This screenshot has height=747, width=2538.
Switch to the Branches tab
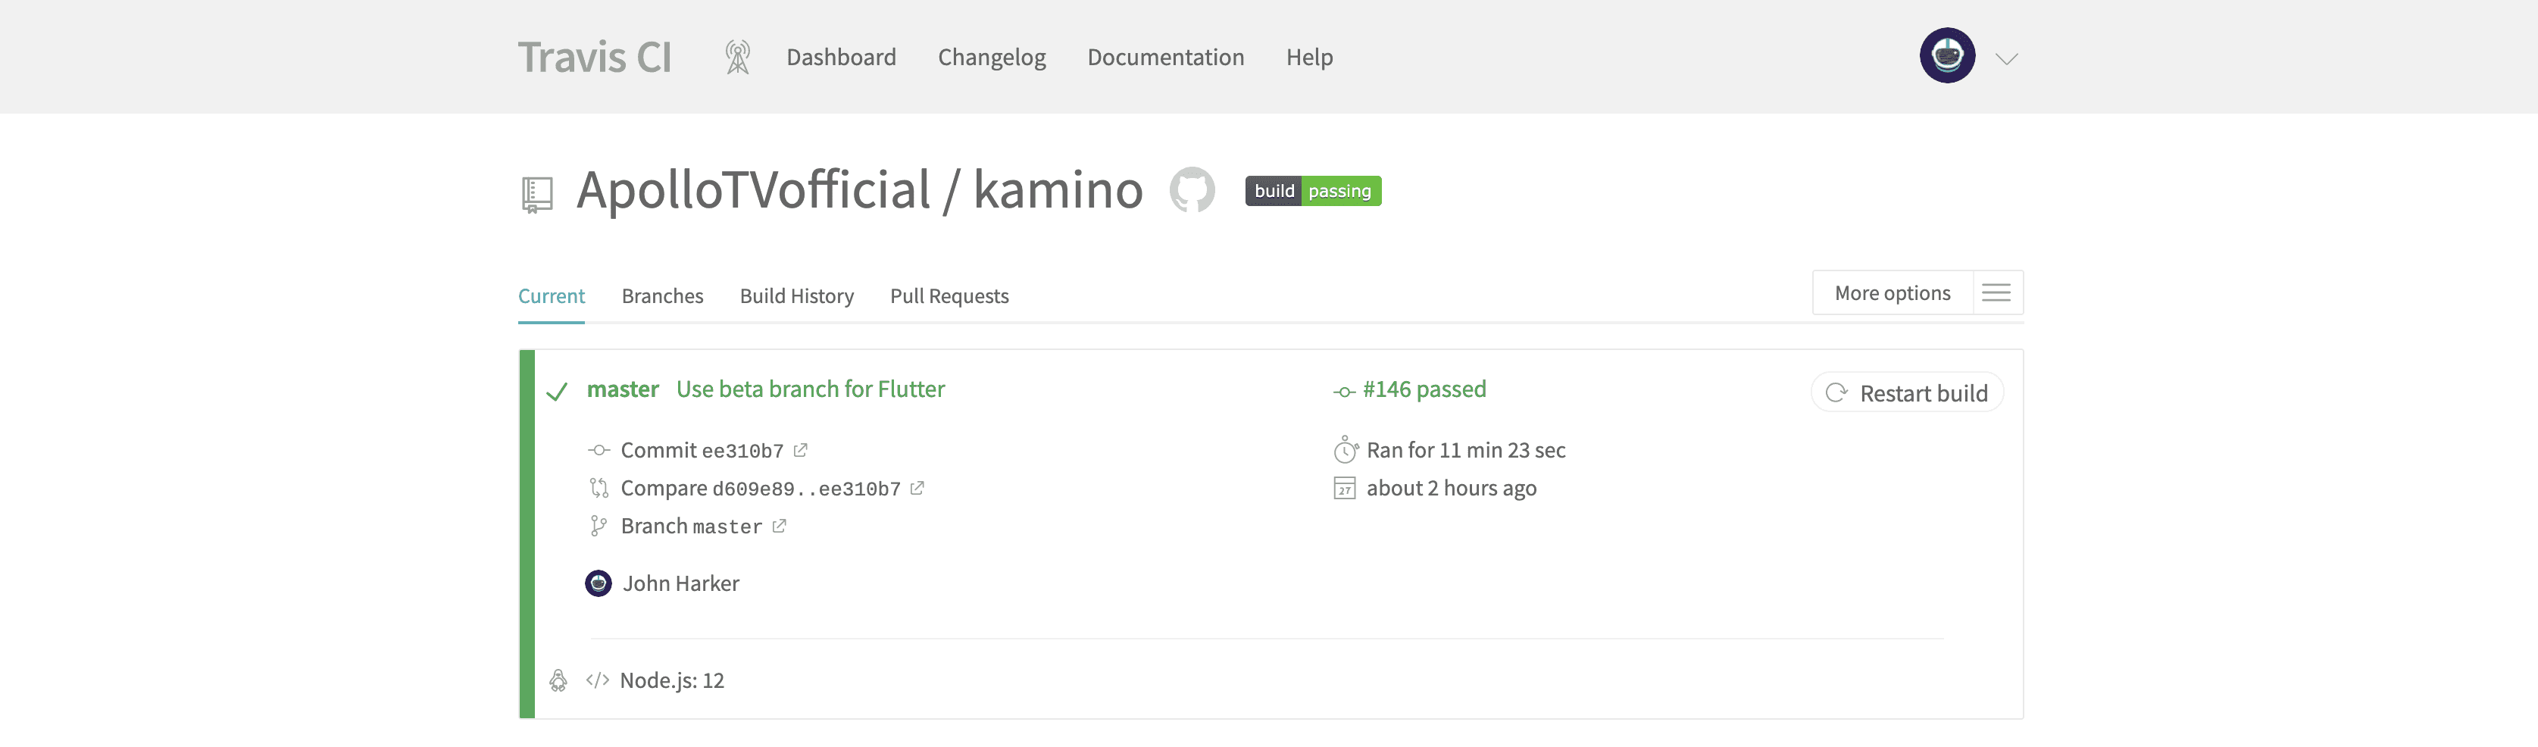coord(662,297)
